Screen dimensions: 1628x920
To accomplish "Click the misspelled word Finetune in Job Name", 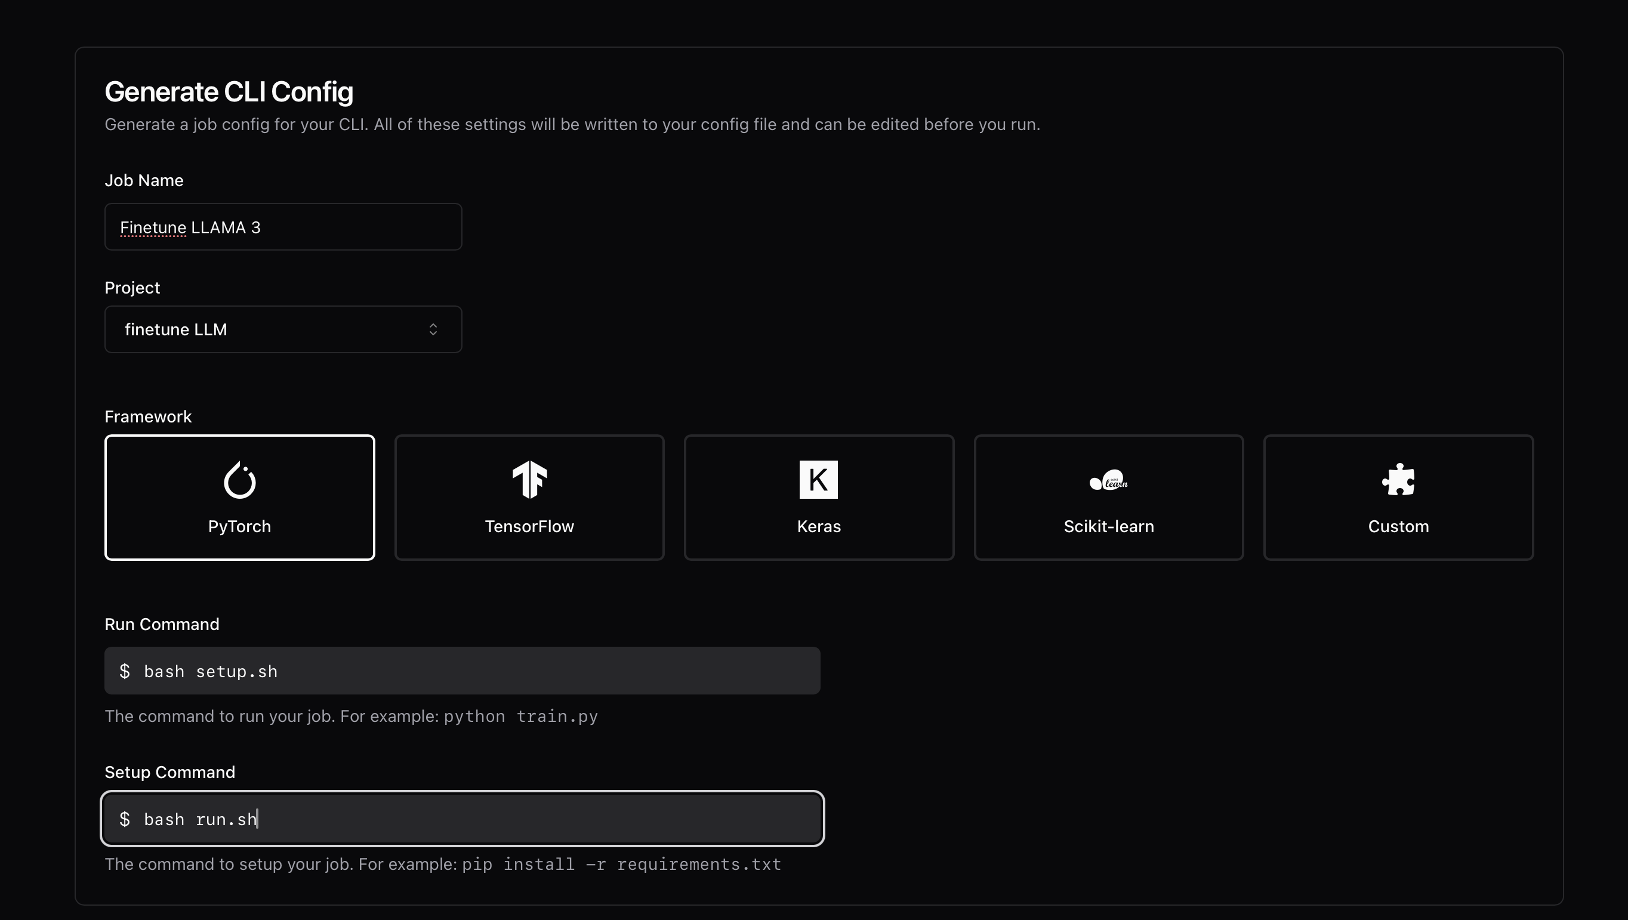I will tap(153, 227).
